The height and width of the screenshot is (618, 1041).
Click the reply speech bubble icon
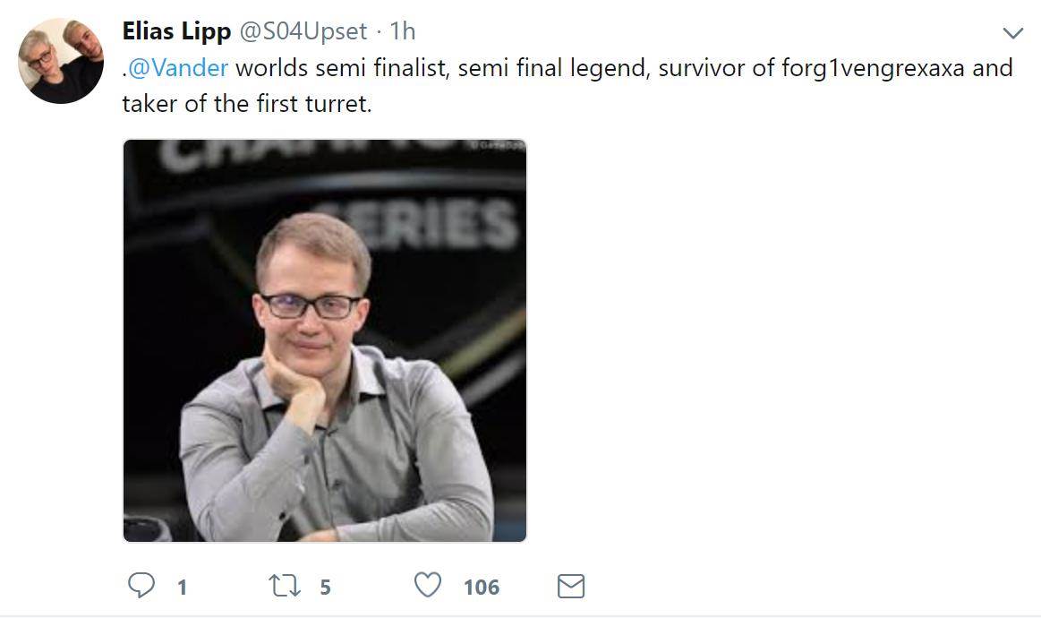point(141,586)
